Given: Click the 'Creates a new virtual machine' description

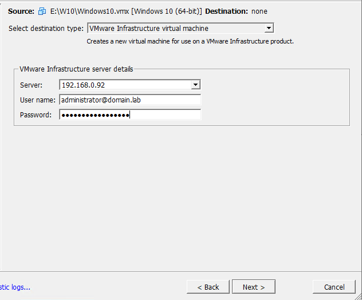Looking at the screenshot, I should click(x=190, y=41).
